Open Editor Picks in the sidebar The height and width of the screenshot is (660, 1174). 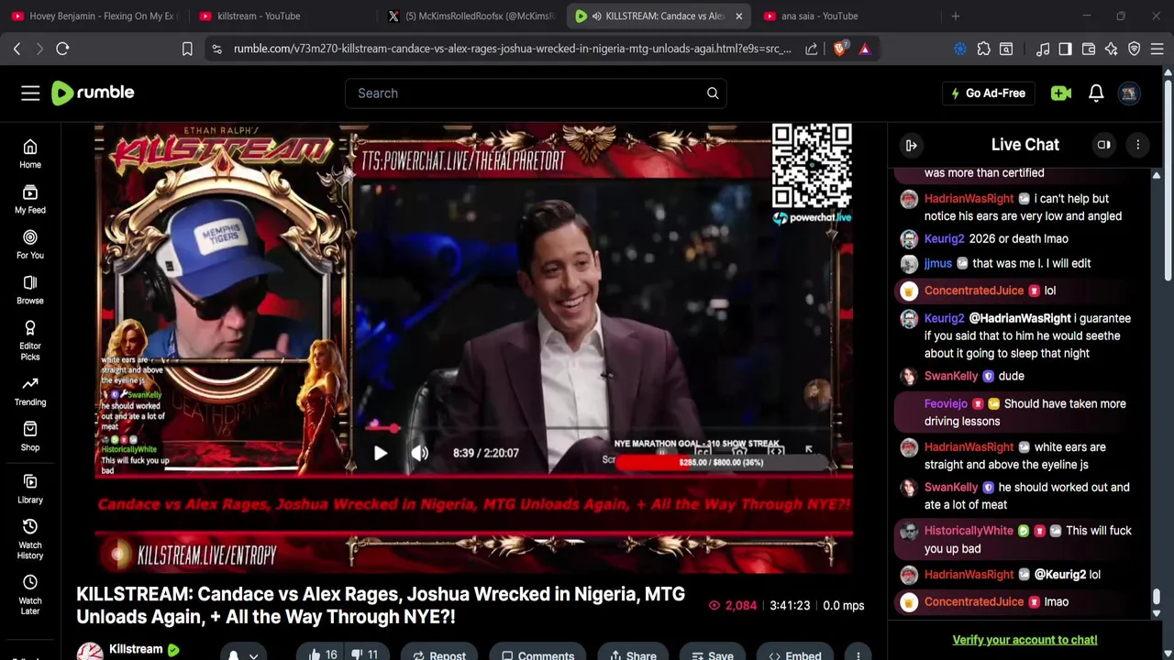[30, 341]
